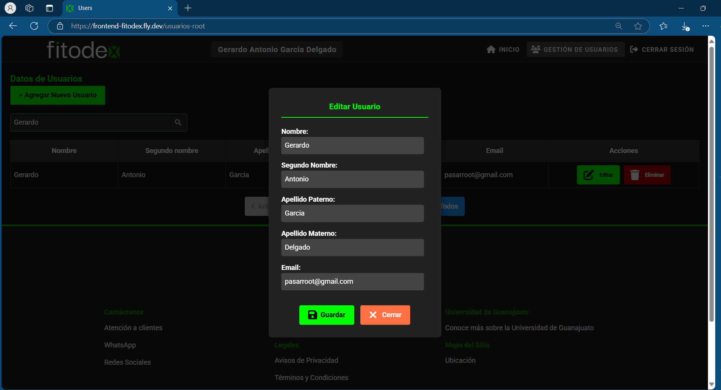Open the Redes Sociales link
Screen dimensions: 721x390
127,362
